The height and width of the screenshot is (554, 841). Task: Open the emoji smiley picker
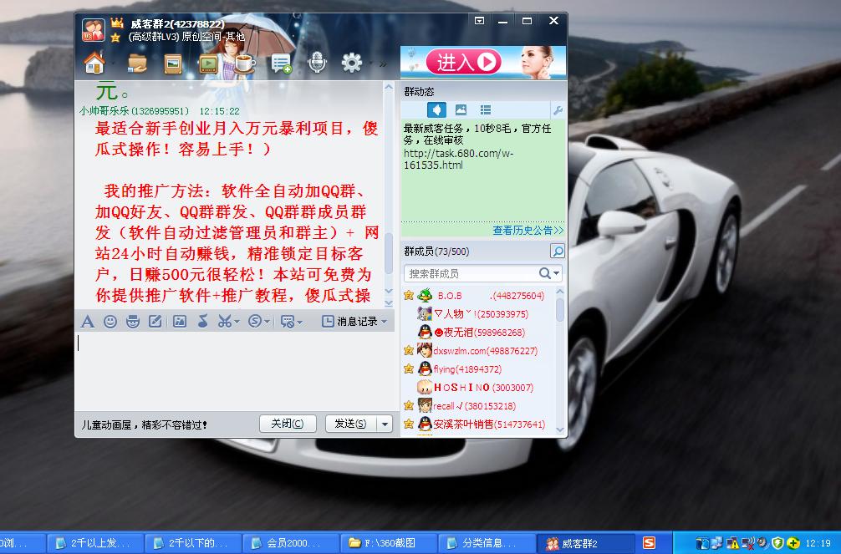coord(110,321)
